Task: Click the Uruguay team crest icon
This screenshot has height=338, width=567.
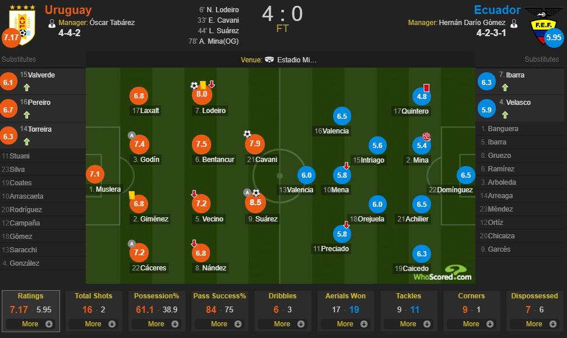Action: [x=22, y=24]
